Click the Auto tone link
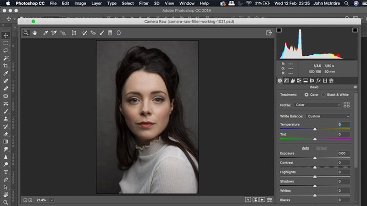The width and height of the screenshot is (367, 206). (305, 148)
